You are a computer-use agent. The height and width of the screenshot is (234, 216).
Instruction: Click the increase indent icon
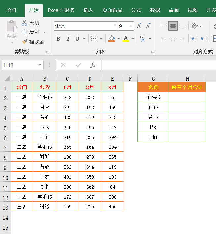pos(204,39)
